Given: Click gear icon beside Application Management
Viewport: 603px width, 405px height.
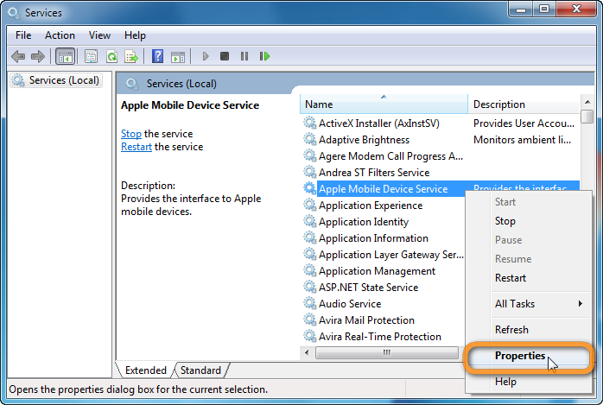Looking at the screenshot, I should (x=310, y=271).
